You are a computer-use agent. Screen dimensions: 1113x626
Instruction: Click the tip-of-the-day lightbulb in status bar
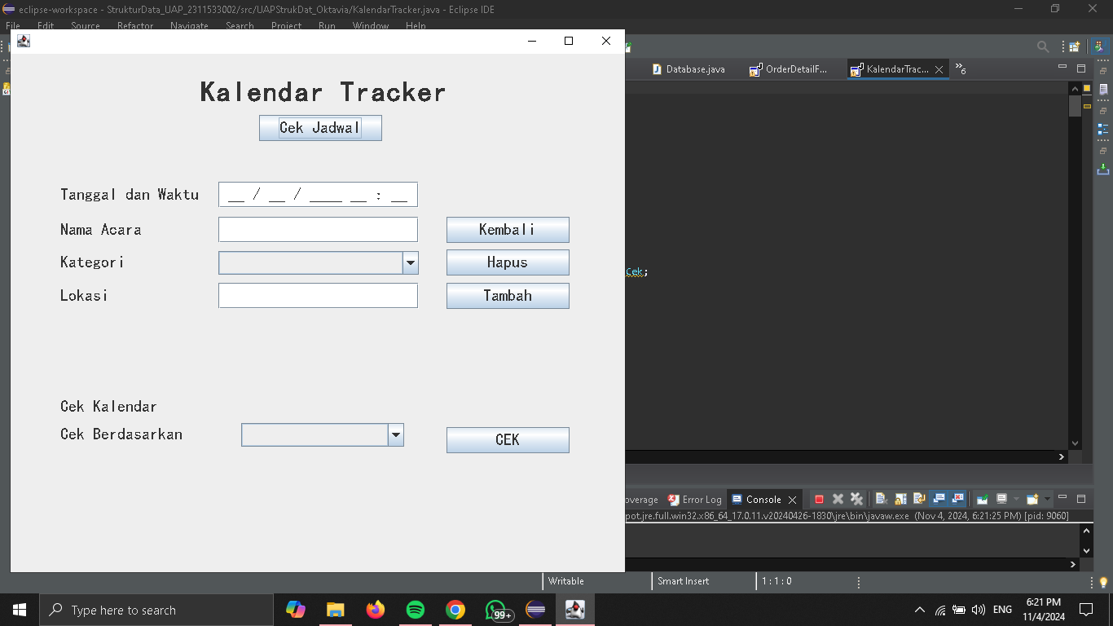(x=1104, y=582)
